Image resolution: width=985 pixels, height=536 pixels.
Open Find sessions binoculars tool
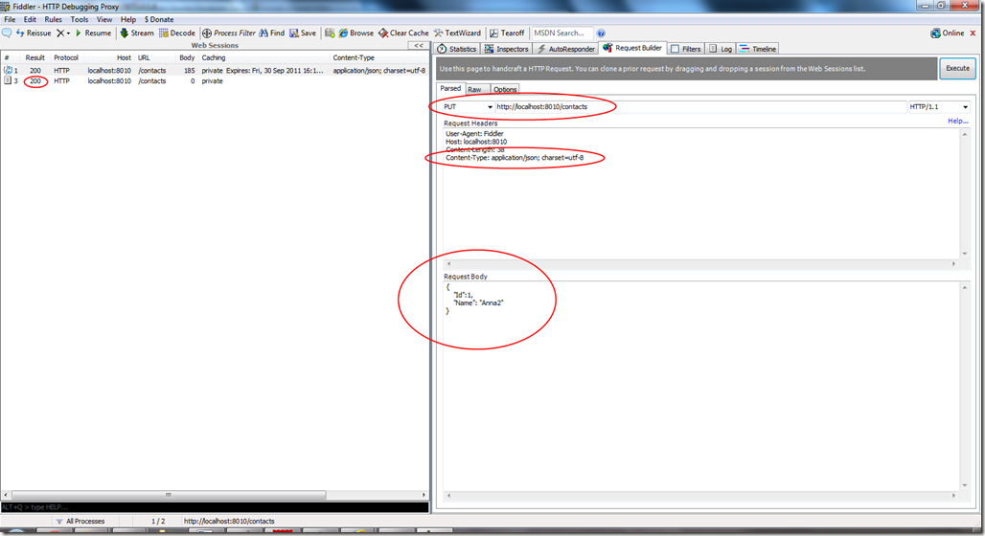pos(272,33)
